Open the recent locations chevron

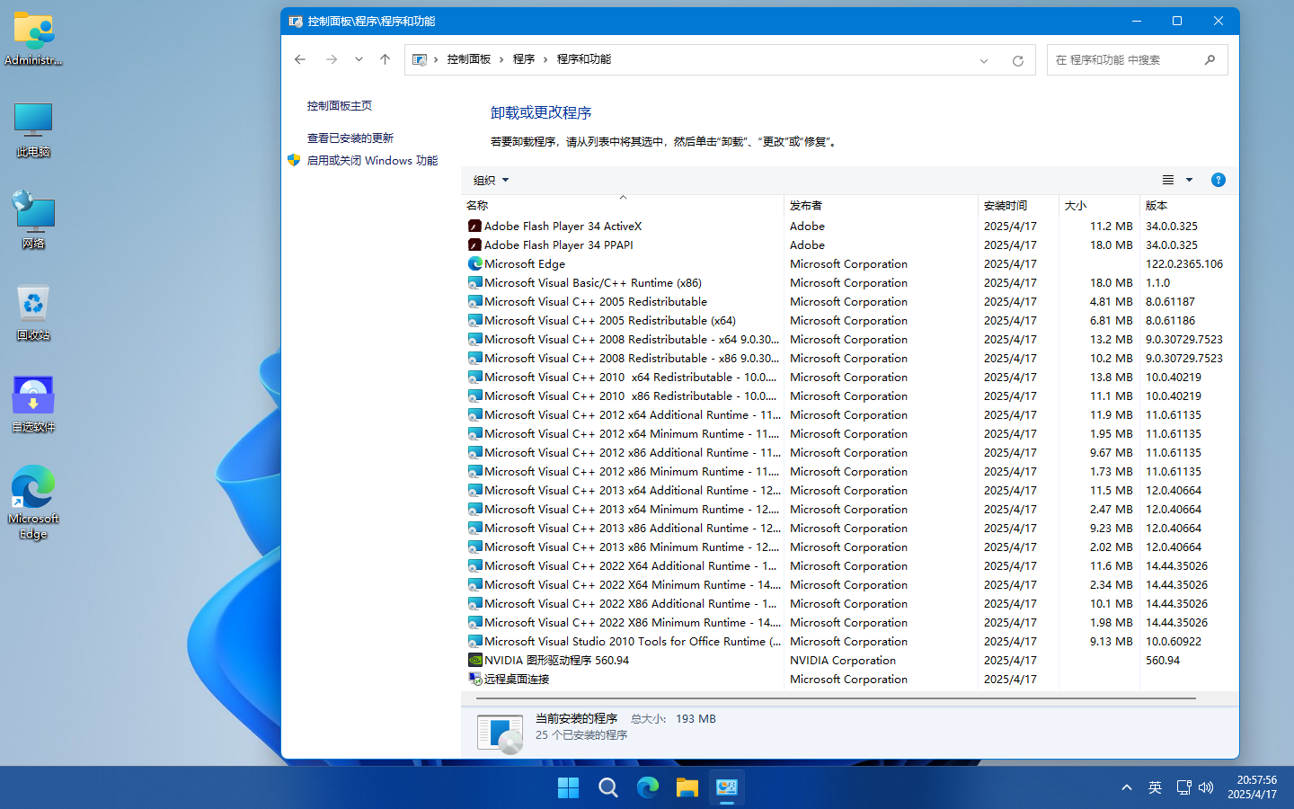point(359,59)
